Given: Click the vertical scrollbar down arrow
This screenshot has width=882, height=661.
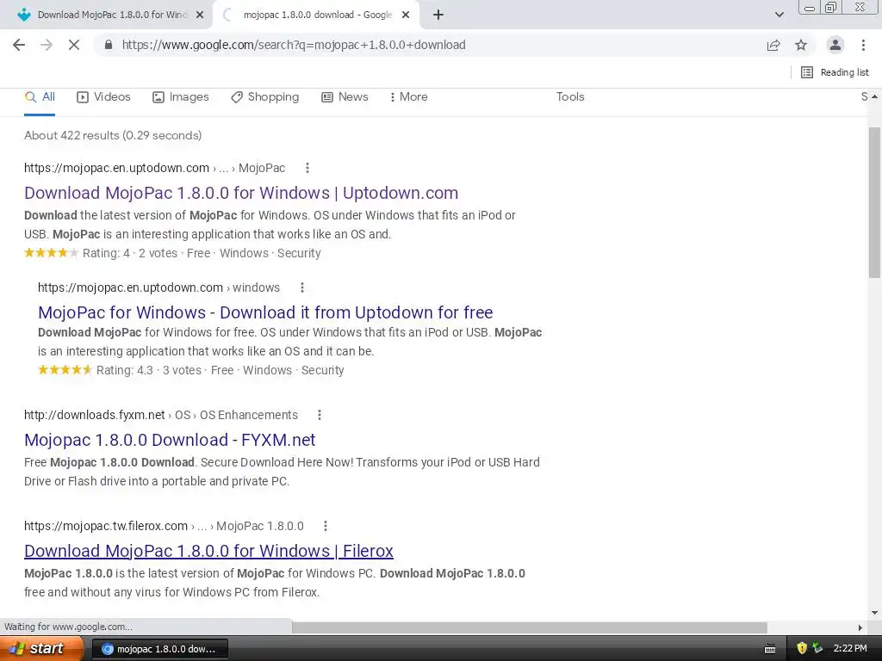Looking at the screenshot, I should click(874, 613).
